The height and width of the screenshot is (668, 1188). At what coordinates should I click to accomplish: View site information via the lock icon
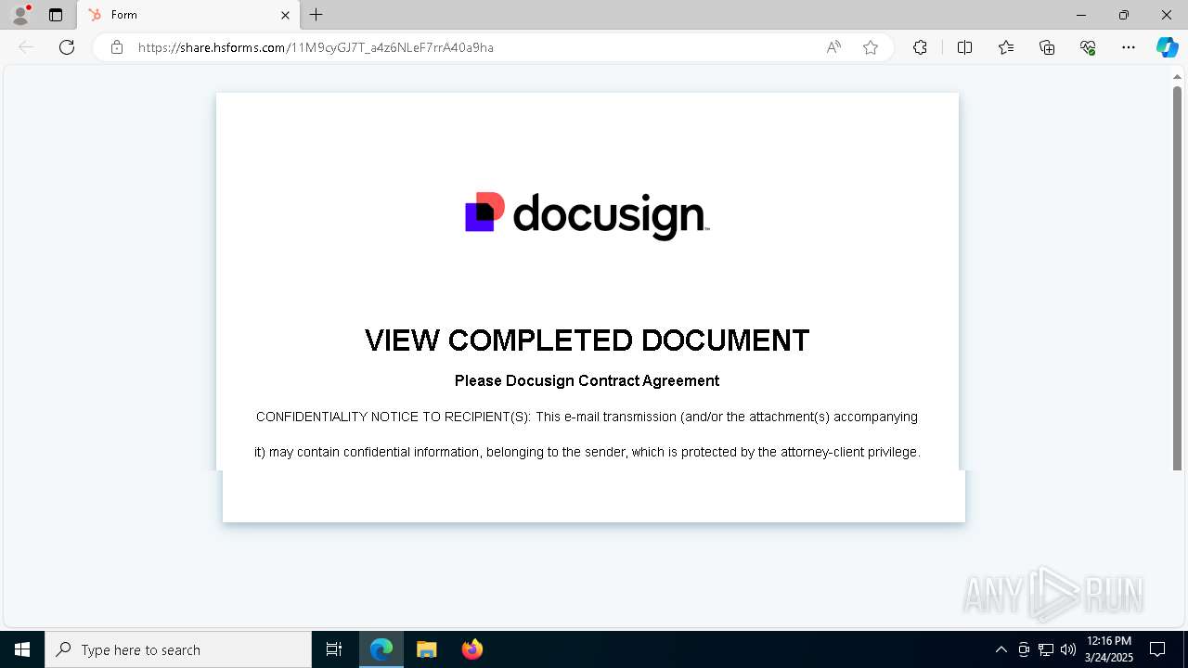tap(117, 47)
